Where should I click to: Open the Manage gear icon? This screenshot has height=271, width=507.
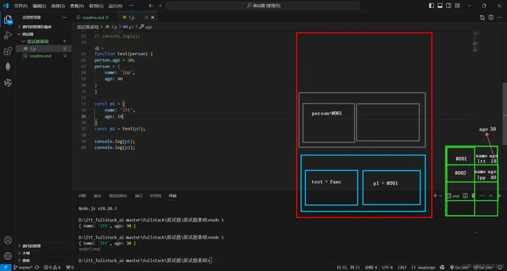8,256
